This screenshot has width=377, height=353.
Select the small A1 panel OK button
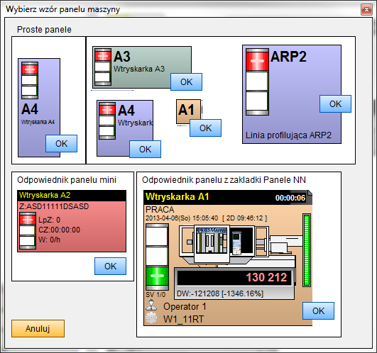click(205, 128)
